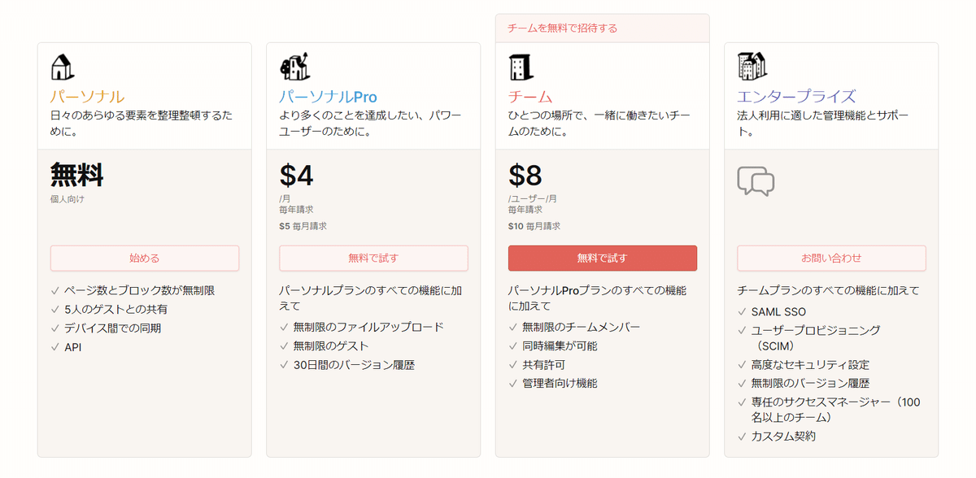Click the checkmark beside 共有許可
This screenshot has width=976, height=478.
click(x=513, y=365)
